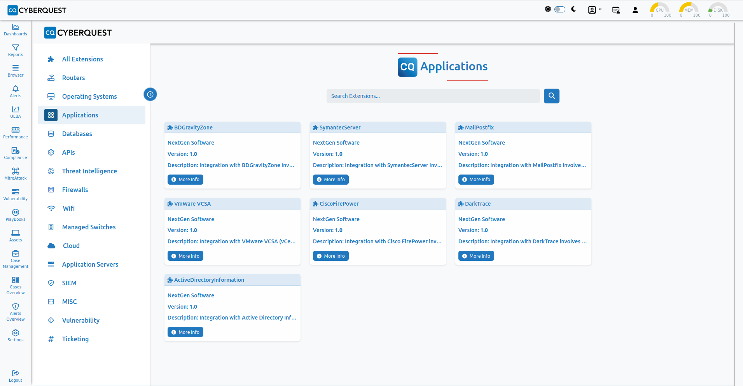Select Operating Systems category
The image size is (743, 386).
click(92, 96)
